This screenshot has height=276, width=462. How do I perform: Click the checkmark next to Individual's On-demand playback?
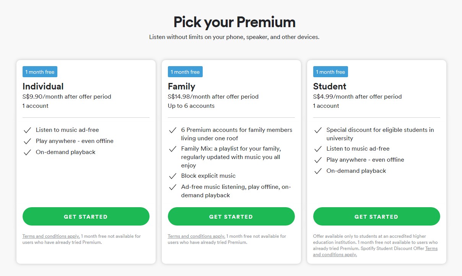point(27,153)
